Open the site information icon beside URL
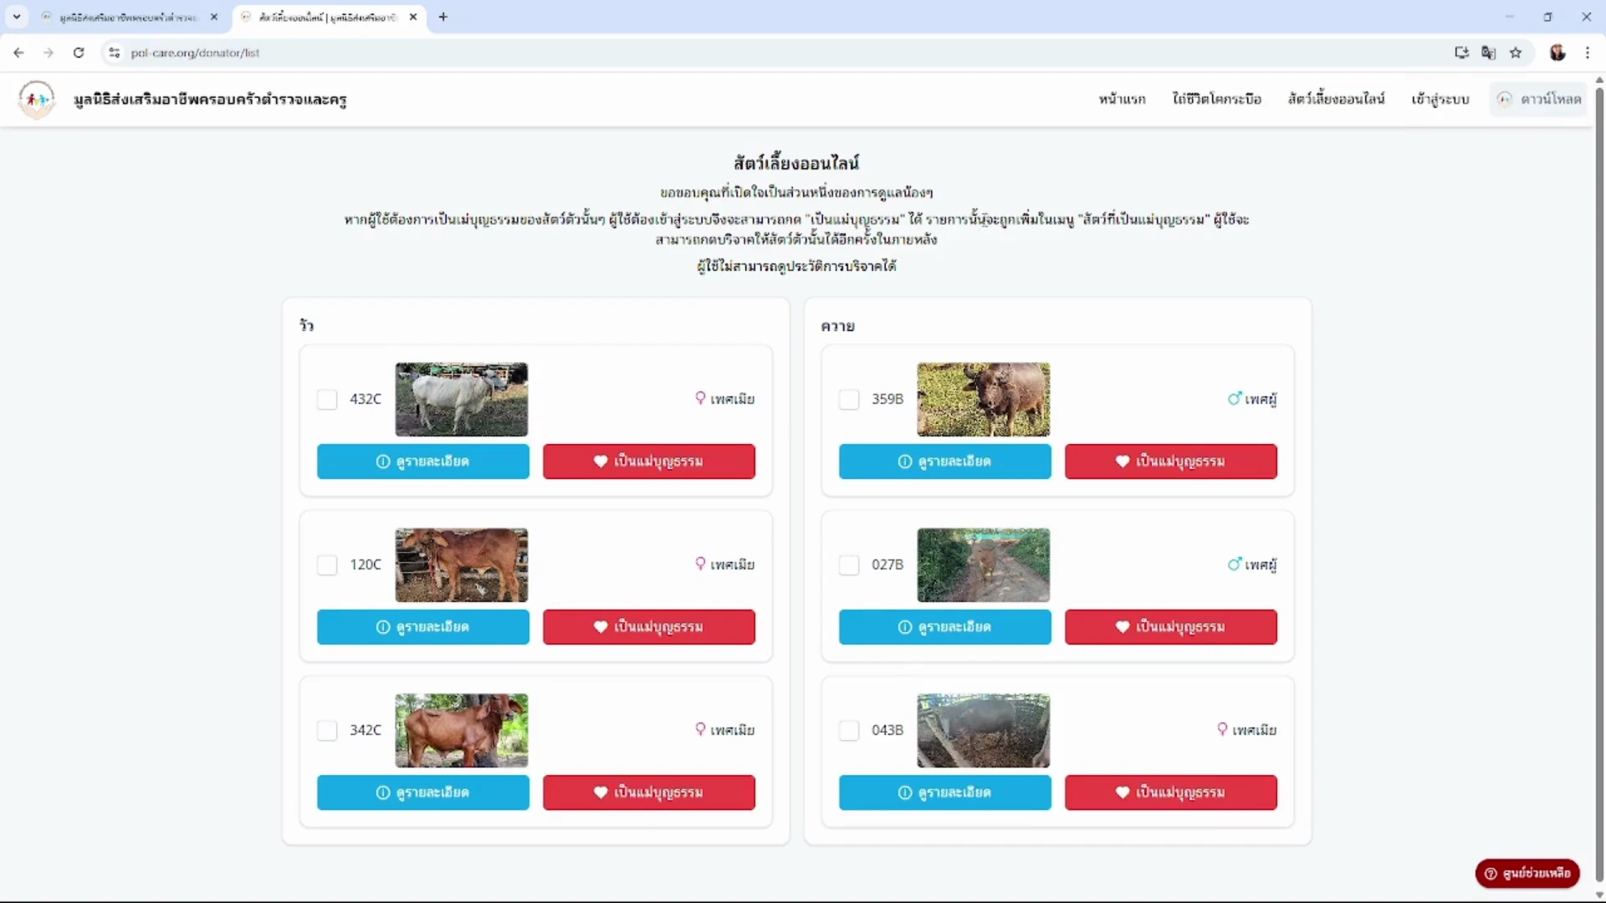 pos(115,53)
